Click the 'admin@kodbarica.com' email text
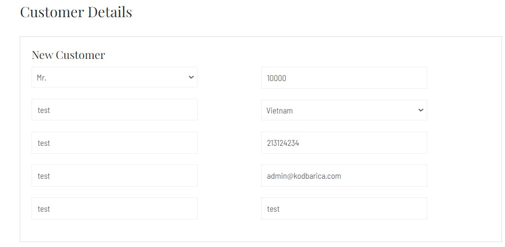The image size is (505, 247). [303, 176]
